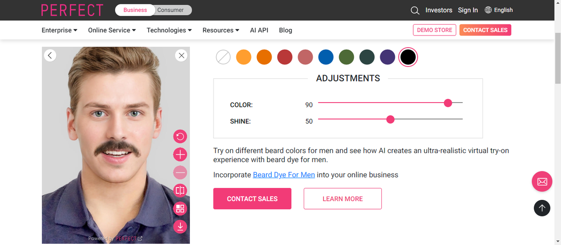This screenshot has width=561, height=245.
Task: Download the try-on photo
Action: 180,226
